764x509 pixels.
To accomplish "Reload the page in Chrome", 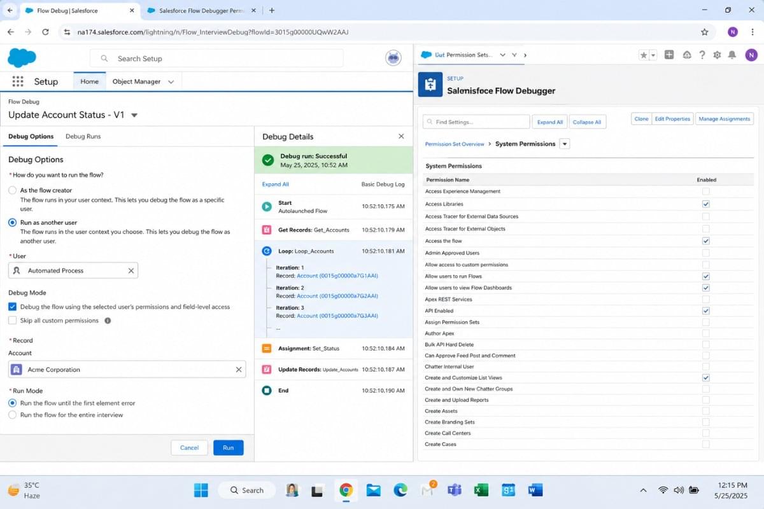I will pyautogui.click(x=45, y=32).
